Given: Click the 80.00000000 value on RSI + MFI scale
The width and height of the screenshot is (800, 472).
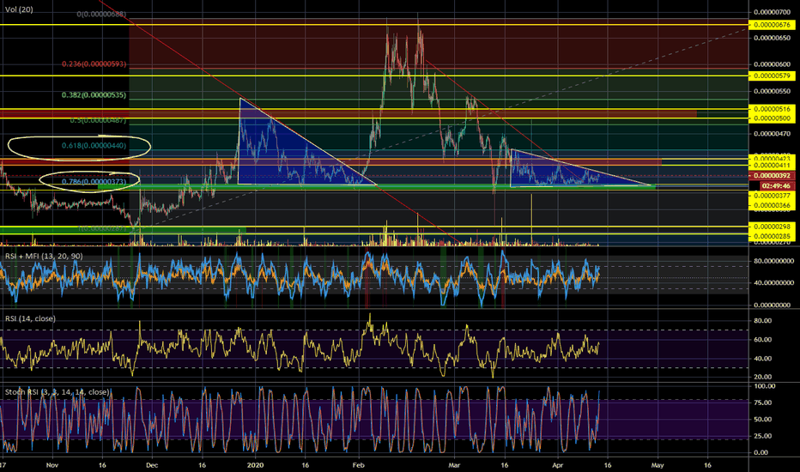Looking at the screenshot, I should 772,261.
